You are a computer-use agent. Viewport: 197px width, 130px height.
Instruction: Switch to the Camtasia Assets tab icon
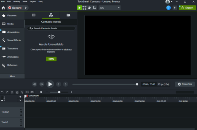point(51,15)
